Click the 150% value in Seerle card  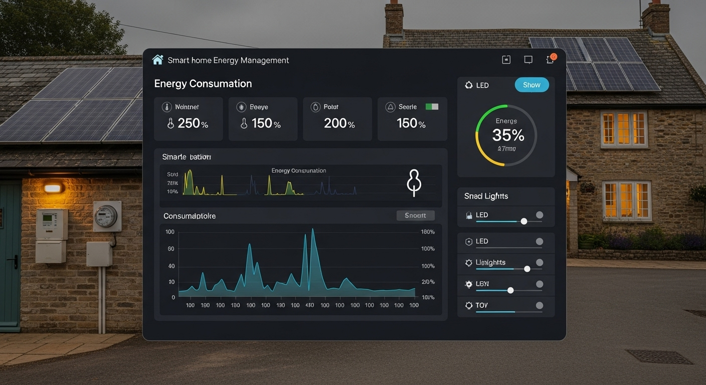411,123
